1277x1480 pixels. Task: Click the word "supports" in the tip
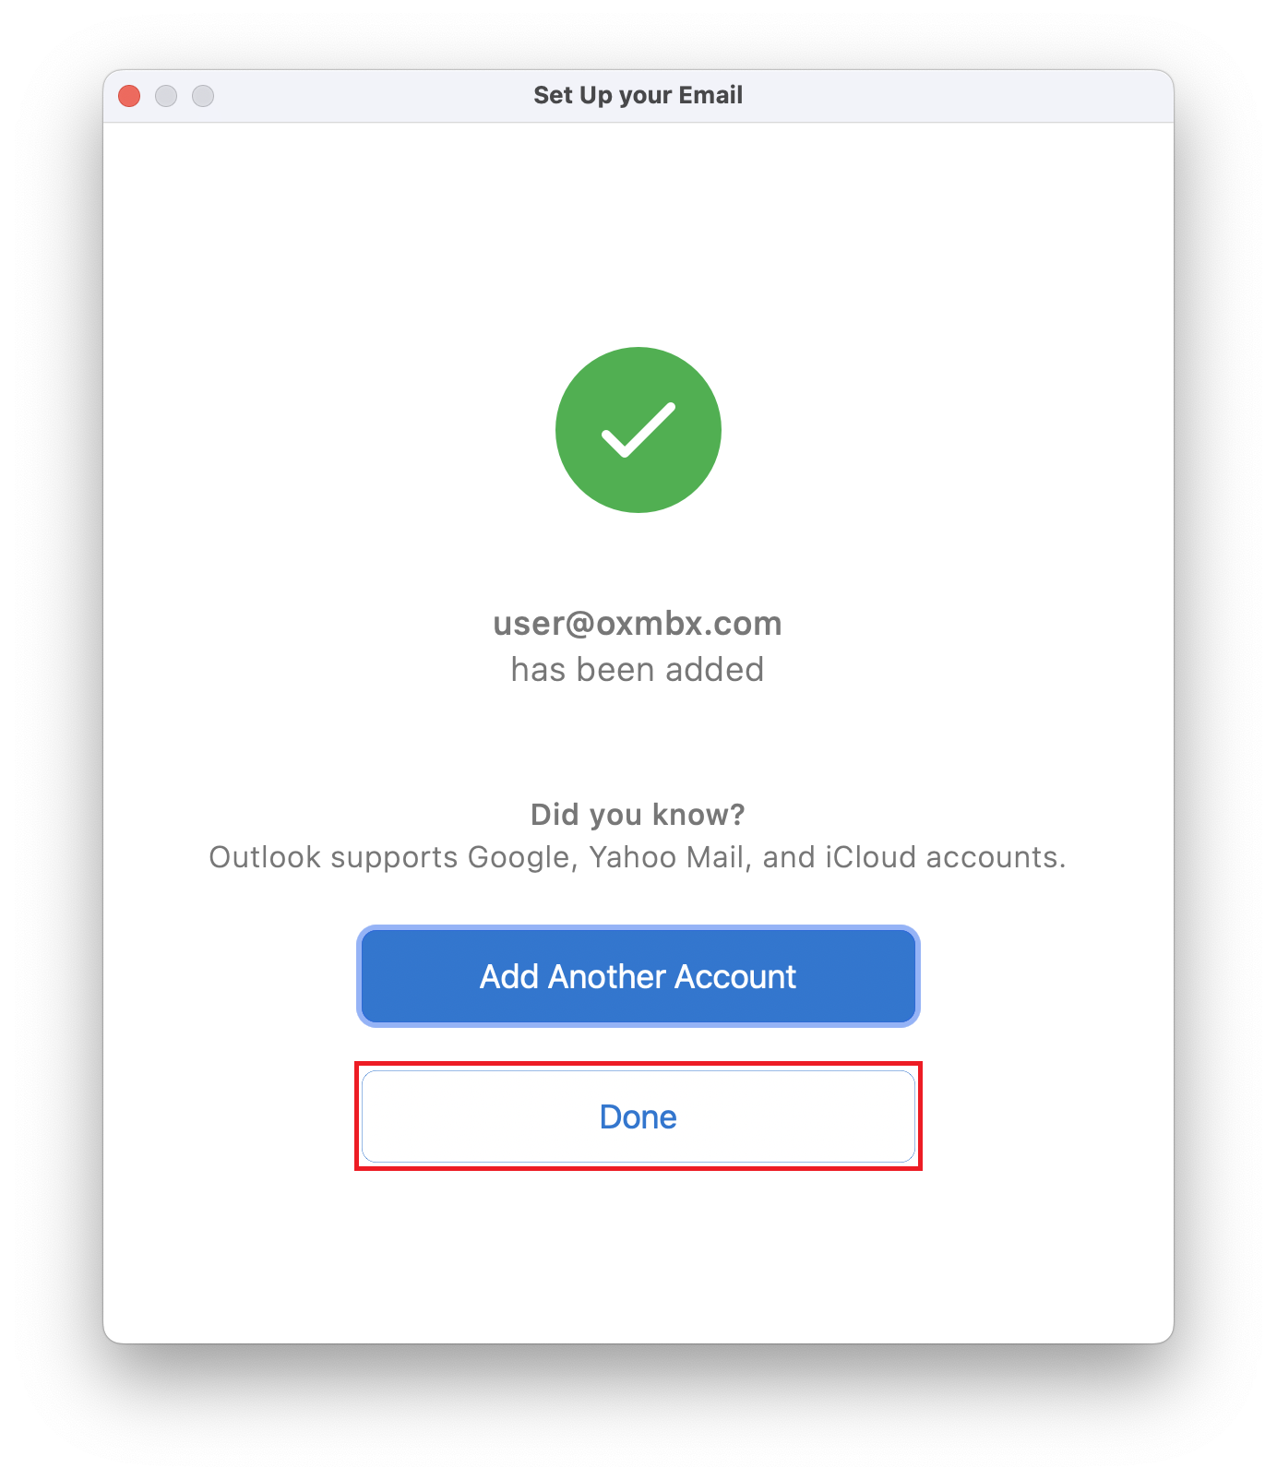point(394,857)
